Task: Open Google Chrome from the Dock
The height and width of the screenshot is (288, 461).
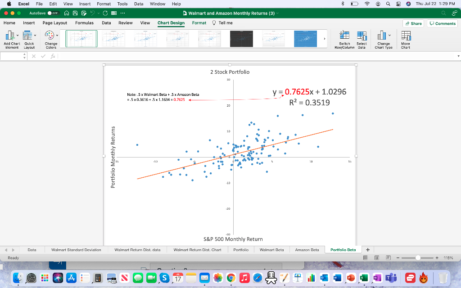Action: click(230, 278)
